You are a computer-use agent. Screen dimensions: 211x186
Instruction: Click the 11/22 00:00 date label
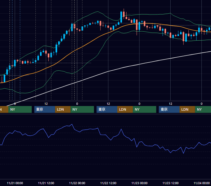pyautogui.click(x=77, y=183)
